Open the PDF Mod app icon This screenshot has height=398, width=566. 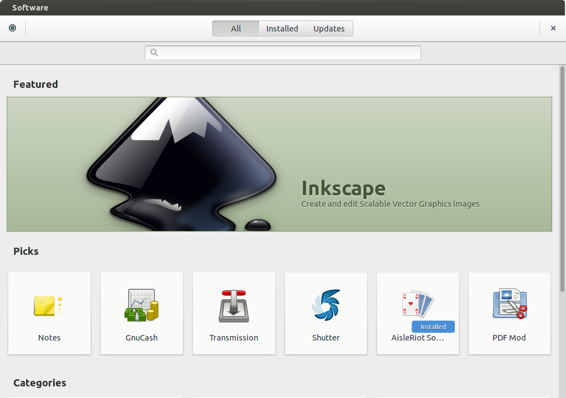[x=510, y=303]
